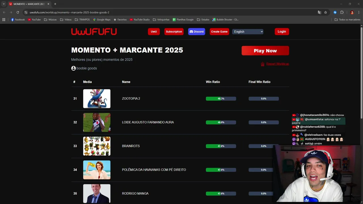
Task: Open the Facebook bookmark
Action: [18, 20]
